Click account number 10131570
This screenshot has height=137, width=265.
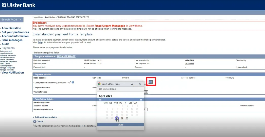pyautogui.click(x=230, y=78)
